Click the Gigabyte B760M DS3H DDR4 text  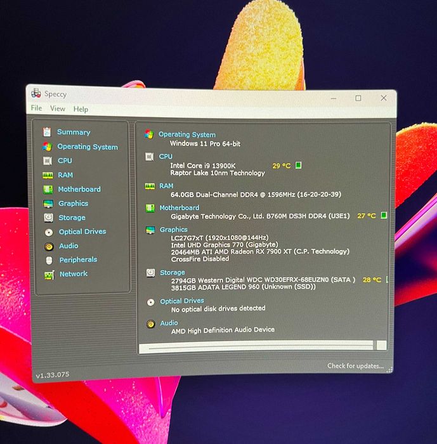(x=260, y=216)
